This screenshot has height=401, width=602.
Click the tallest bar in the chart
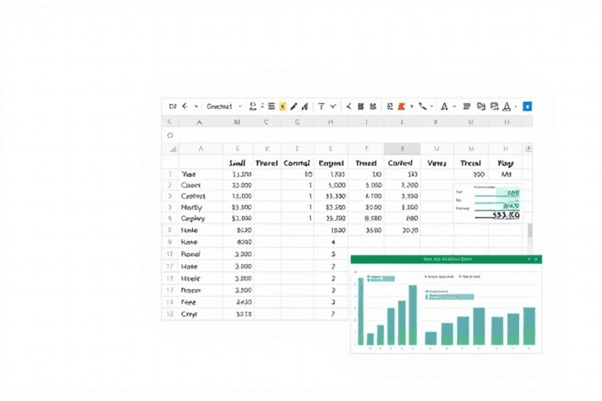(412, 314)
